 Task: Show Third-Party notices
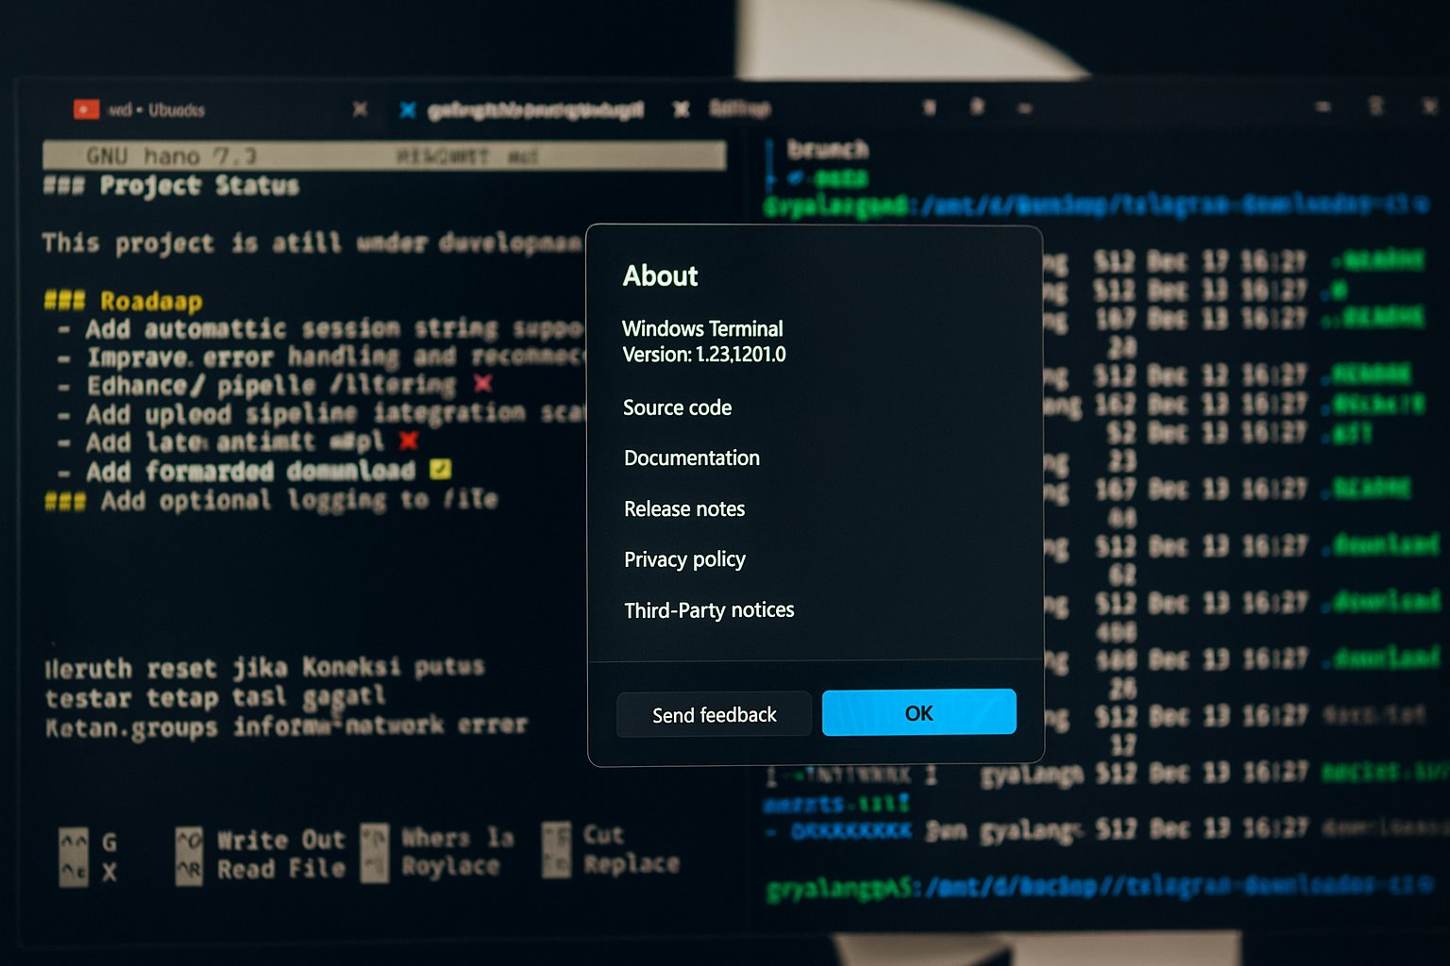click(x=709, y=610)
